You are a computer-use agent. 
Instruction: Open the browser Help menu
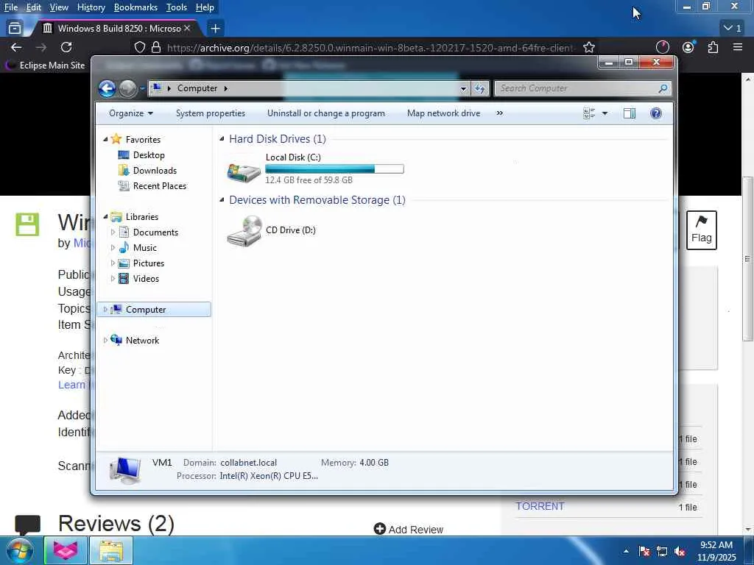coord(205,7)
